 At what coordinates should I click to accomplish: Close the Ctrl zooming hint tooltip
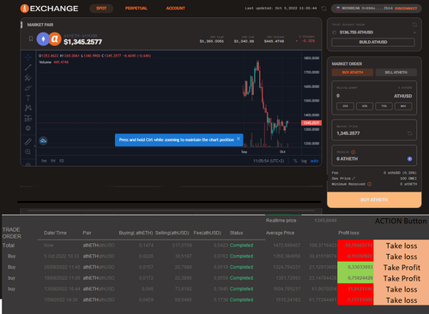[239, 139]
